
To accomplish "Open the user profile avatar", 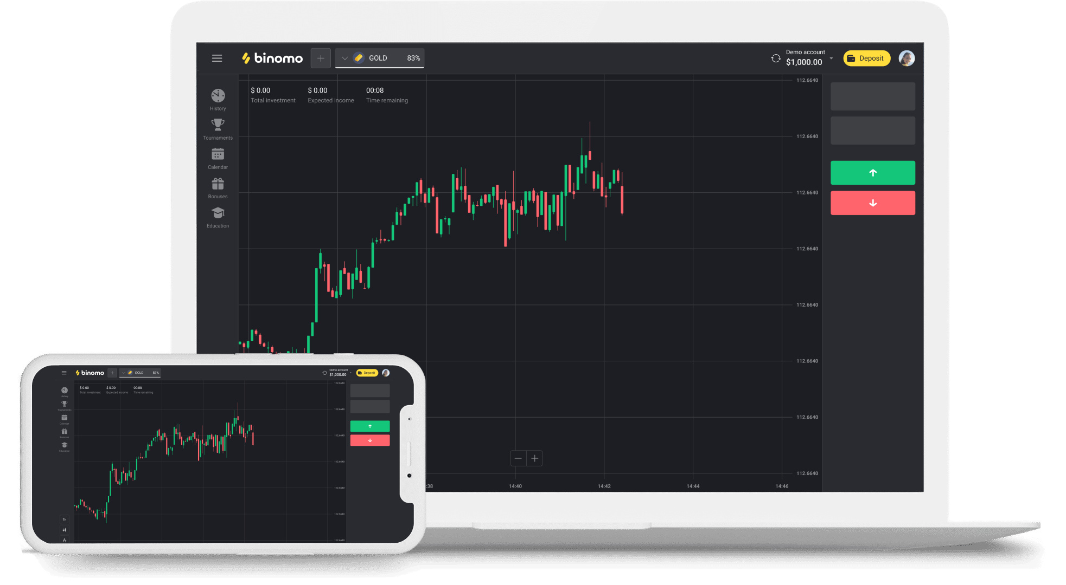I will pos(906,58).
